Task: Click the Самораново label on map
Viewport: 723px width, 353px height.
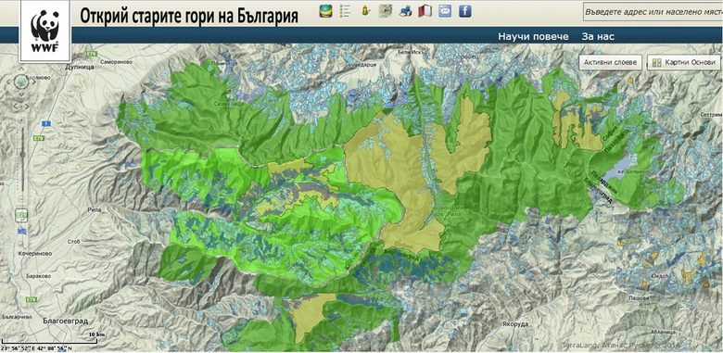Action: [x=116, y=62]
